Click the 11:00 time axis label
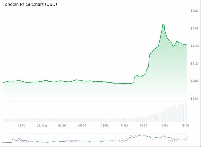This screenshot has width=201, height=147. coord(124,125)
